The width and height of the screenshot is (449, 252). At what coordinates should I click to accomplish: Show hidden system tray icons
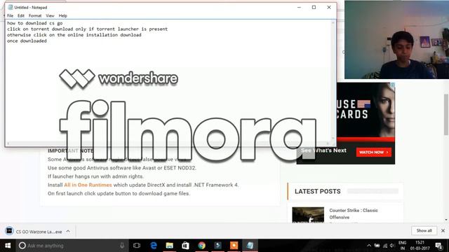(x=369, y=246)
